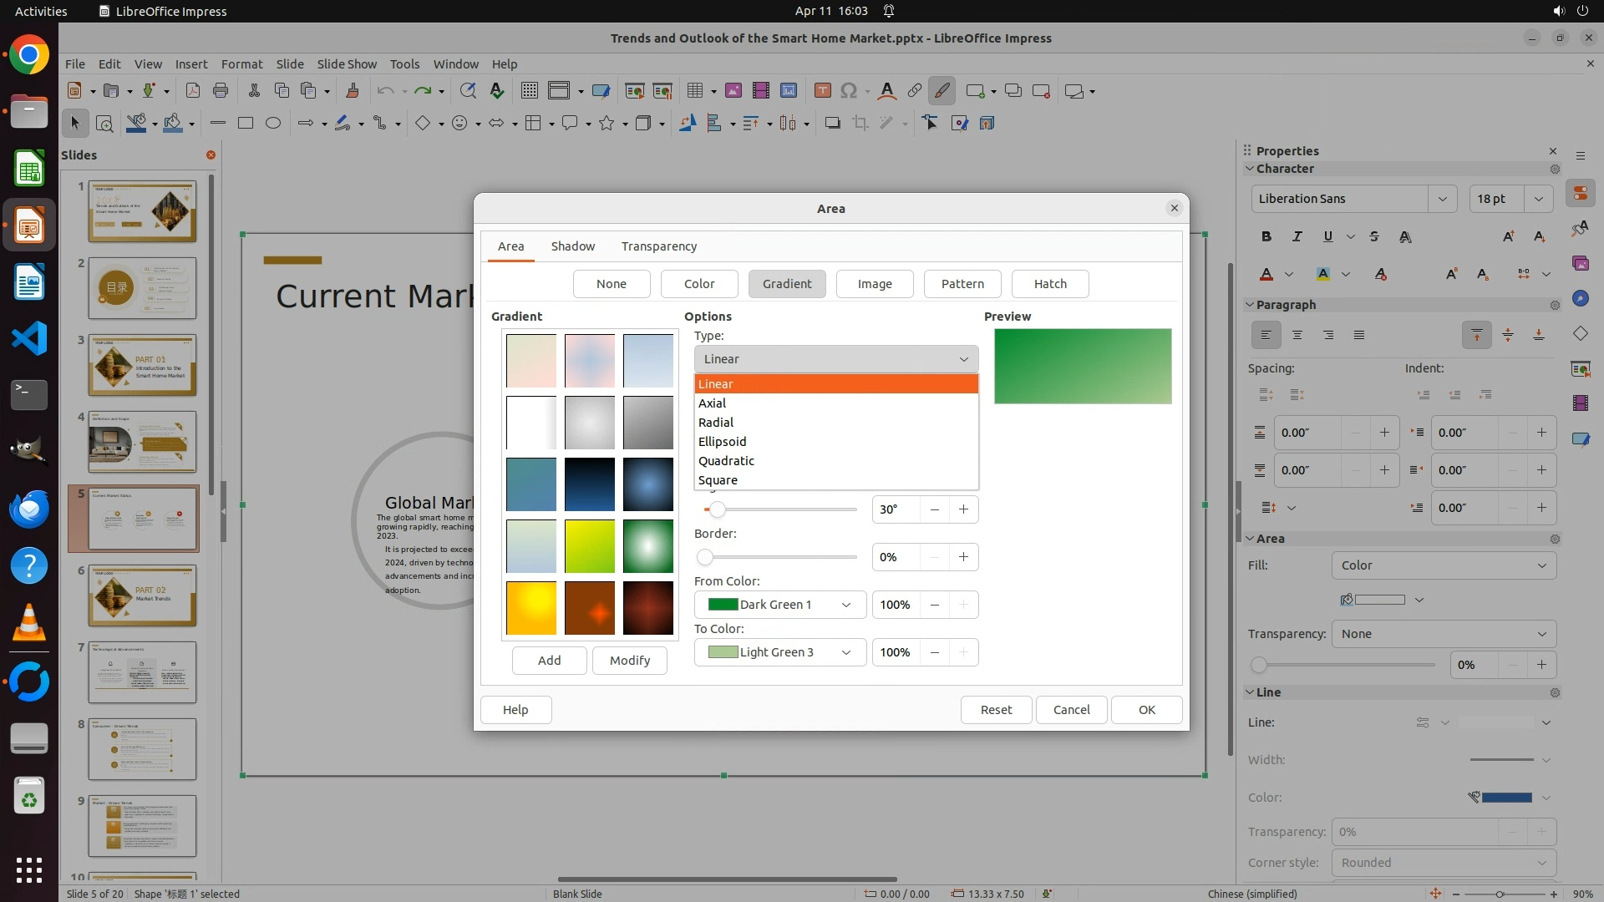The height and width of the screenshot is (902, 1604).
Task: Increase gradient angle with plus stepper
Action: click(x=963, y=509)
